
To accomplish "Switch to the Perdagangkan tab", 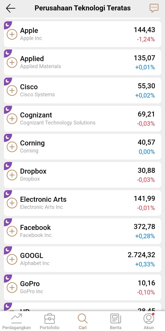I will point(16,322).
